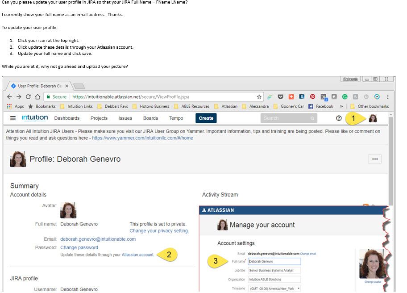Image resolution: width=407 pixels, height=293 pixels.
Task: Go to the browser home page icon
Action: [37, 97]
